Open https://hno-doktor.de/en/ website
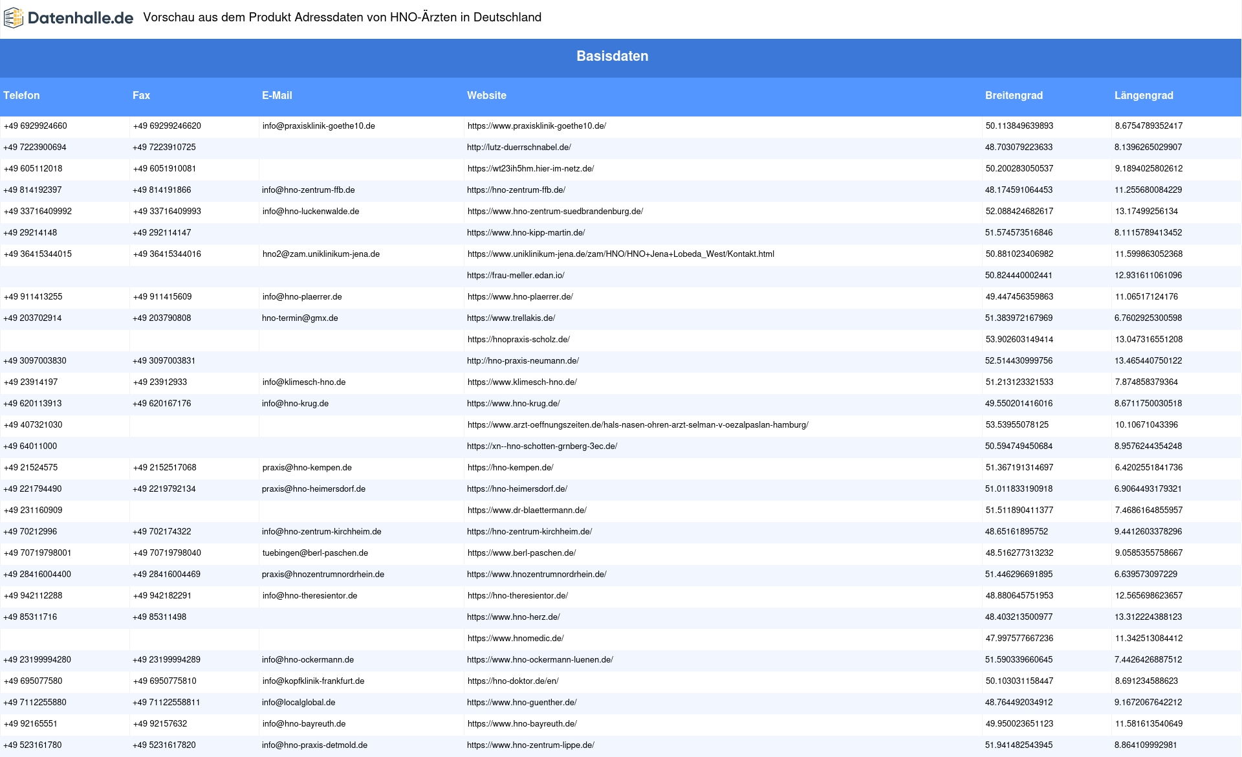The width and height of the screenshot is (1242, 757). pos(513,681)
